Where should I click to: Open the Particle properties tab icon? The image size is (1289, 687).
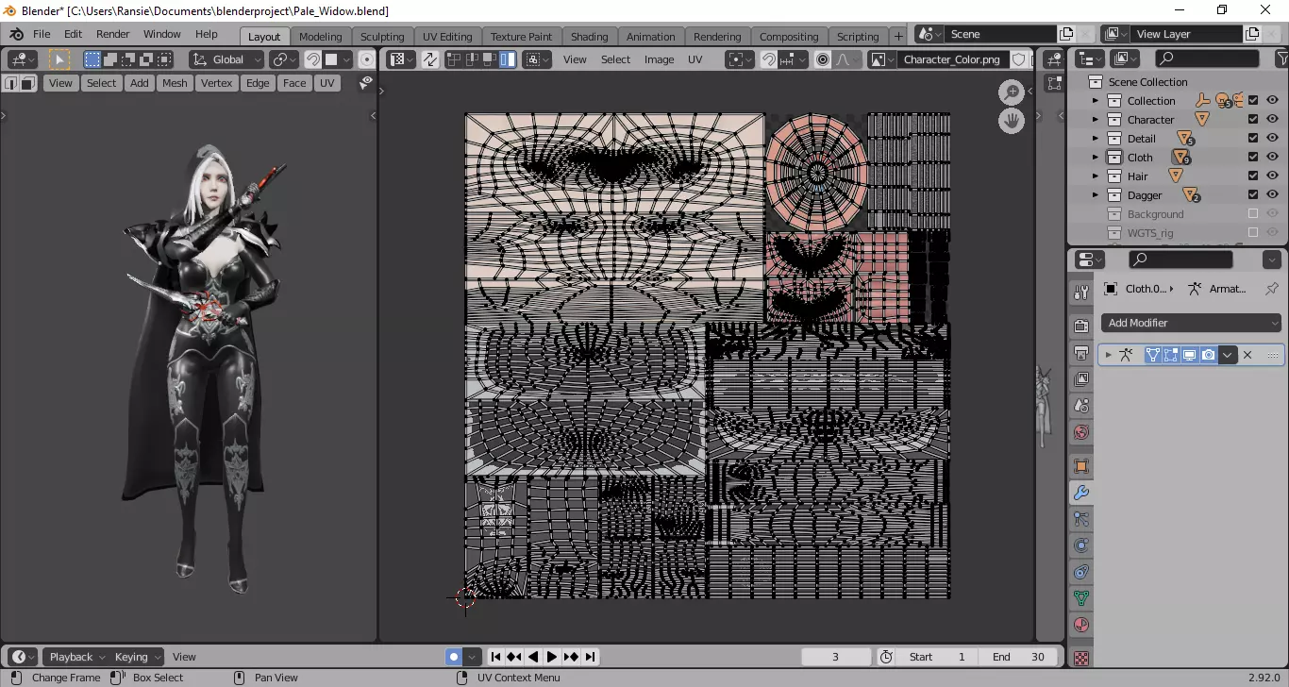pyautogui.click(x=1081, y=519)
